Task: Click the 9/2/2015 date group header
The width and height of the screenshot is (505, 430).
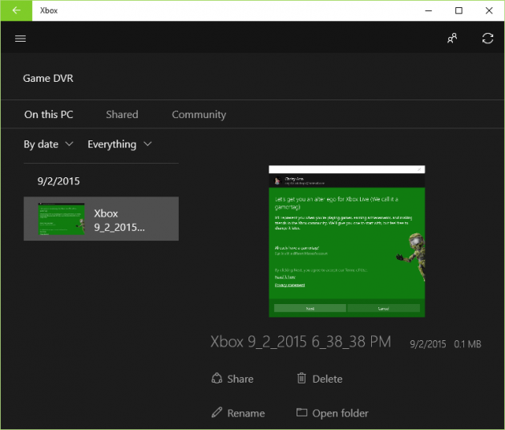Action: pos(59,181)
